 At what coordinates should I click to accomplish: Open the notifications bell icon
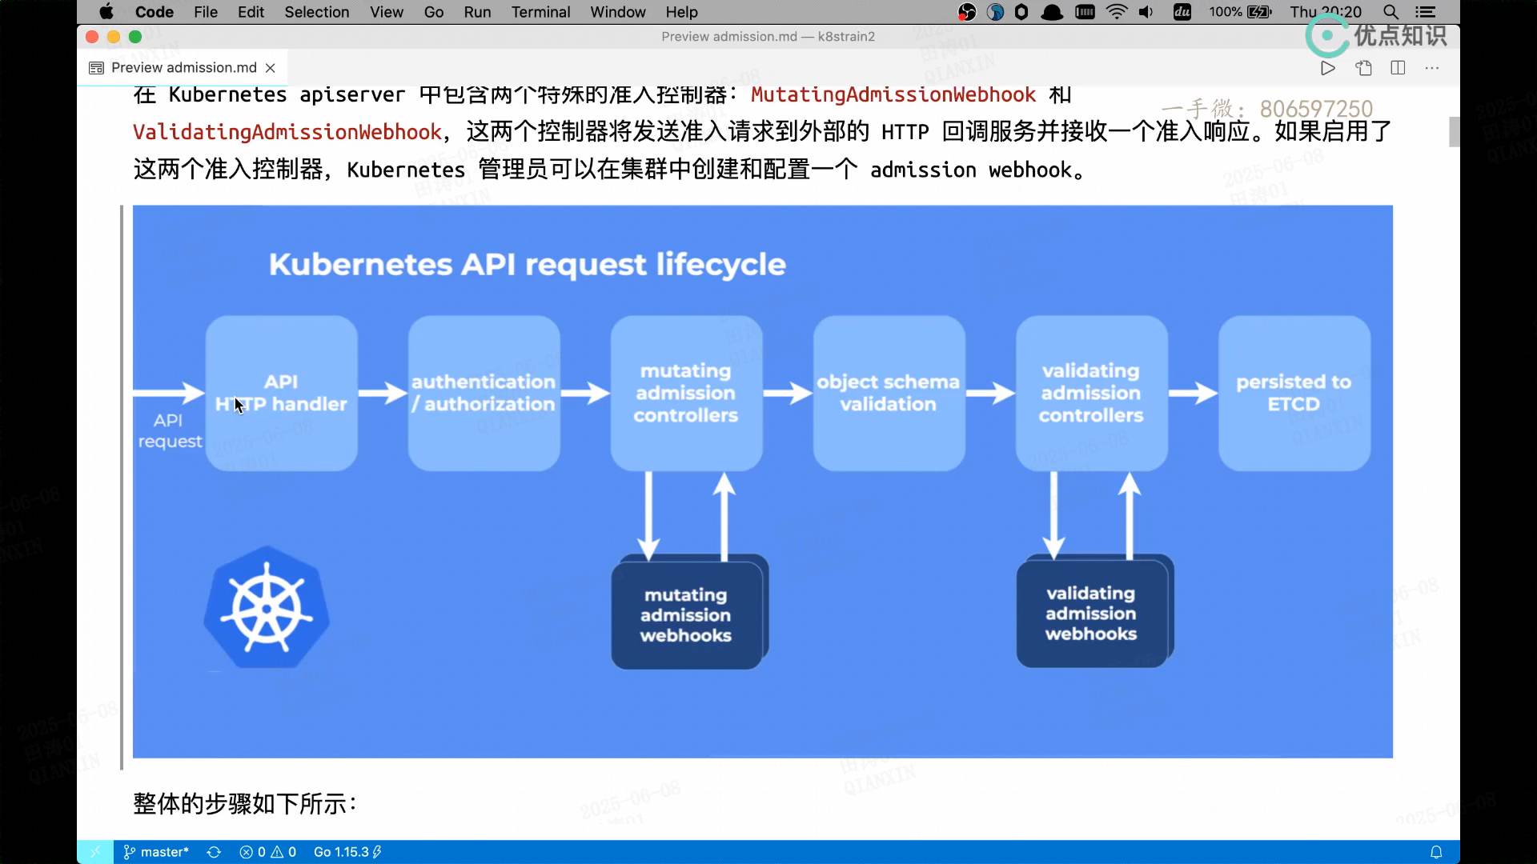[x=1436, y=852]
